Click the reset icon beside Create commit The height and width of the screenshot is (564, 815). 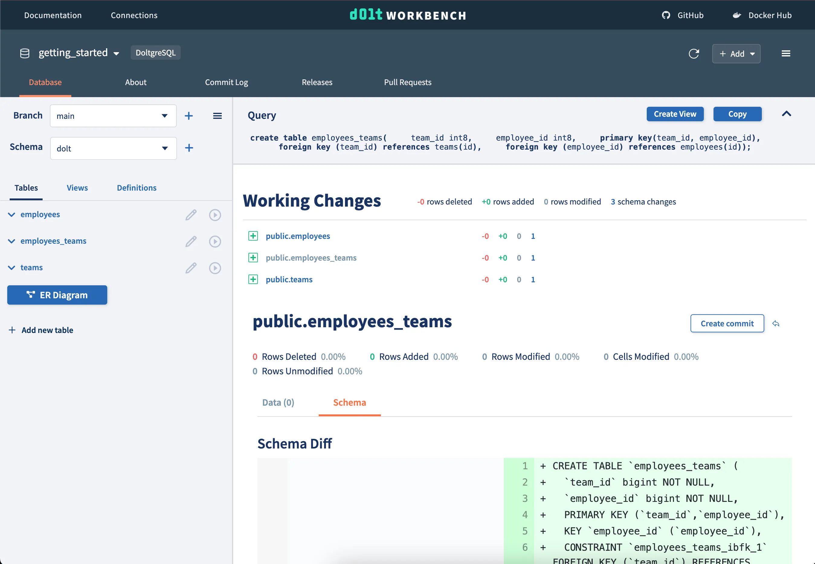tap(776, 324)
